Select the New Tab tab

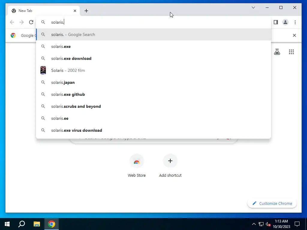tap(44, 11)
